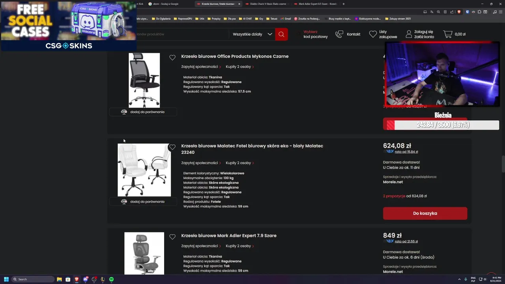Add Mark Adler Expert 7.9 to wishlist
Image resolution: width=505 pixels, height=284 pixels.
tap(172, 237)
